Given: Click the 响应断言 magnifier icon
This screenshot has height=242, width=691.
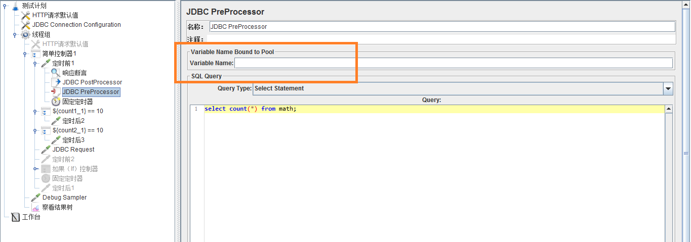Looking at the screenshot, I should (56, 73).
